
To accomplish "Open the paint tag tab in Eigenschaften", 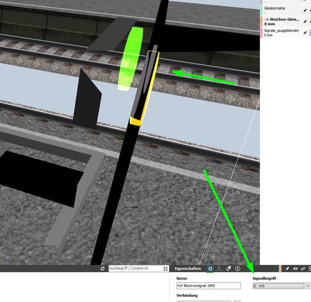I will (x=228, y=269).
